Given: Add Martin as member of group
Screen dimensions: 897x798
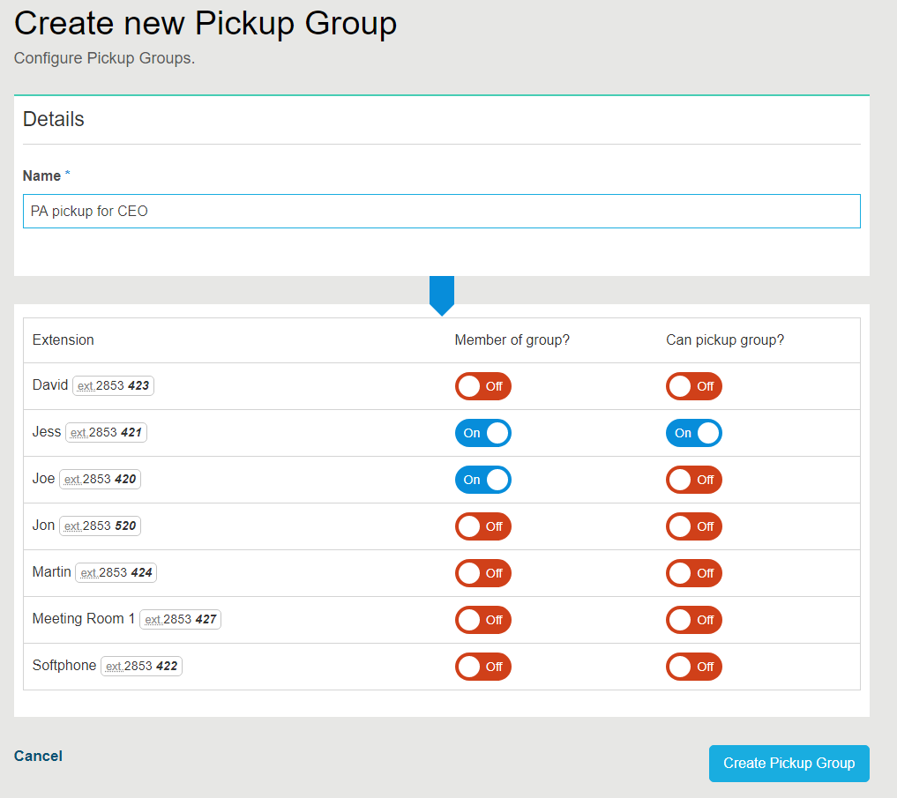Looking at the screenshot, I should 482,573.
